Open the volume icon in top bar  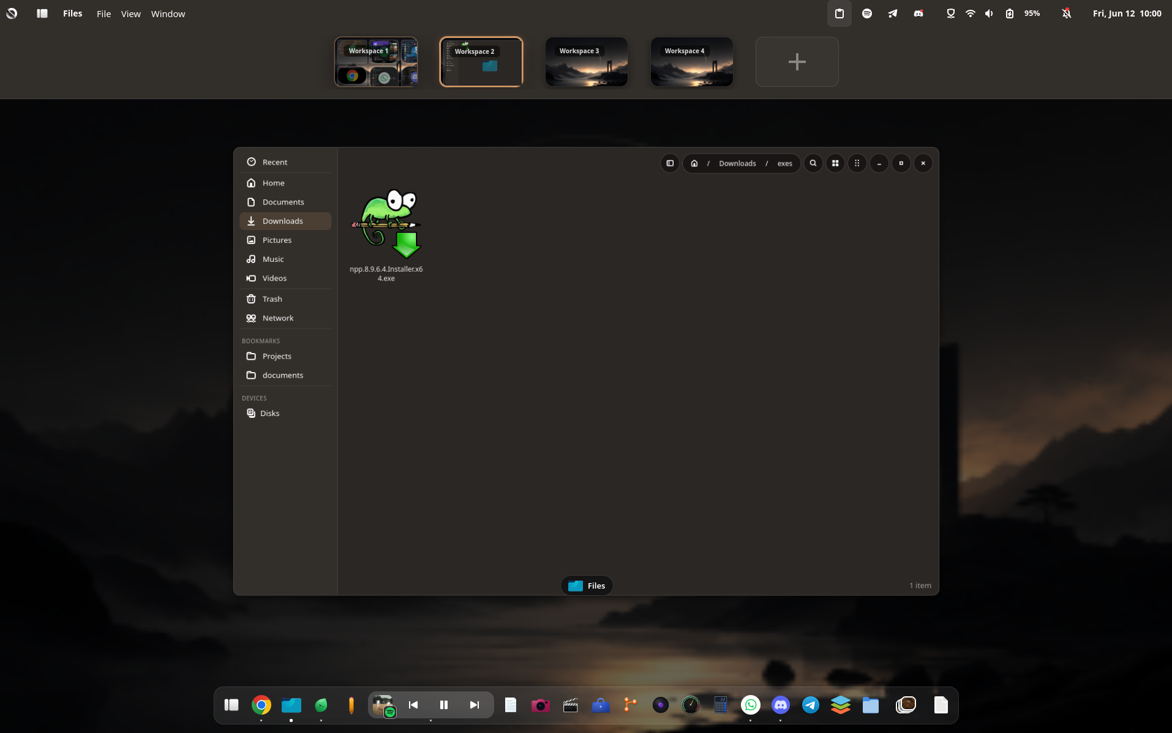pos(989,13)
